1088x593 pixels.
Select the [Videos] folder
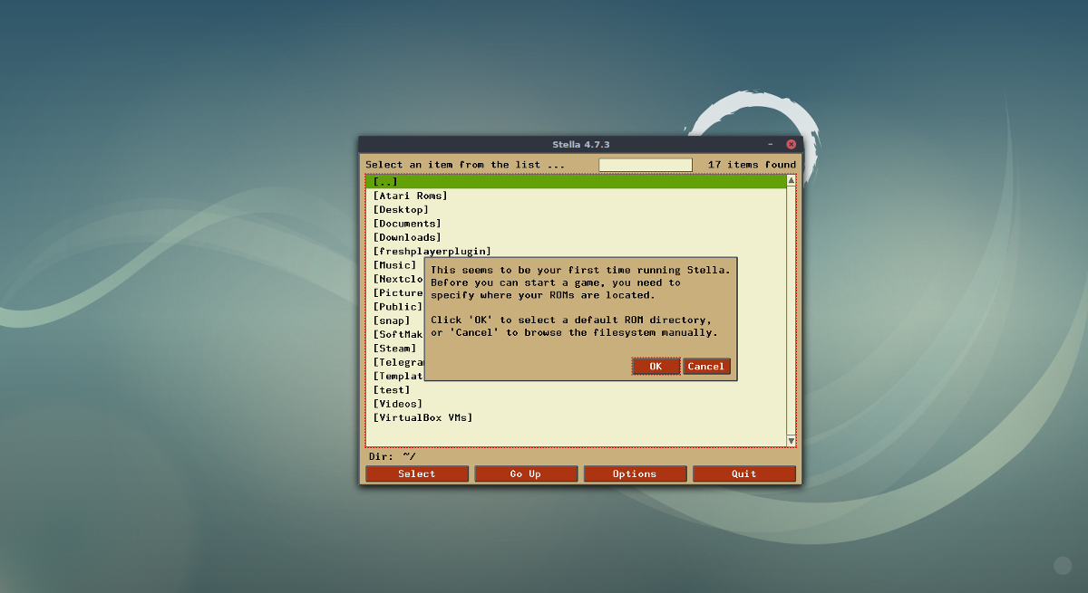(x=397, y=403)
